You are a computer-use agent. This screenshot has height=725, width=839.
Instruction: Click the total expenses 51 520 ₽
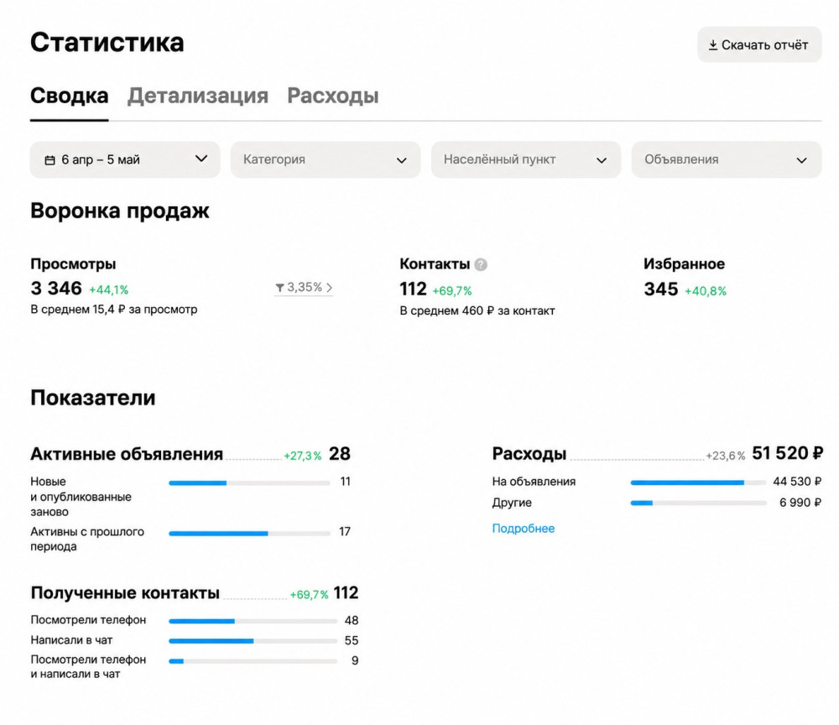pos(787,454)
